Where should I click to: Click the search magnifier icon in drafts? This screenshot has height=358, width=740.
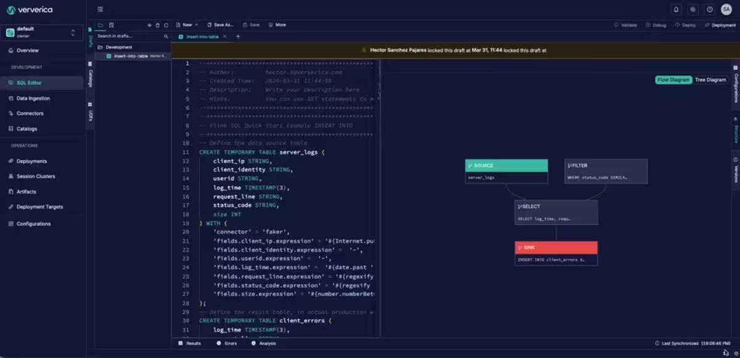coord(166,36)
